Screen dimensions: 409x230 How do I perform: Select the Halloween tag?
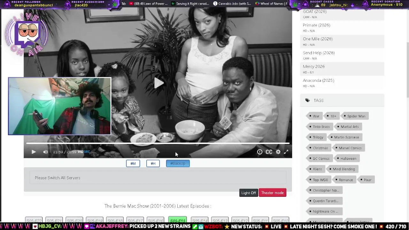(346, 158)
